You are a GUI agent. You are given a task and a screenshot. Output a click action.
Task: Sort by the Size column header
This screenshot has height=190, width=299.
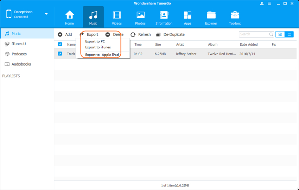pyautogui.click(x=158, y=45)
